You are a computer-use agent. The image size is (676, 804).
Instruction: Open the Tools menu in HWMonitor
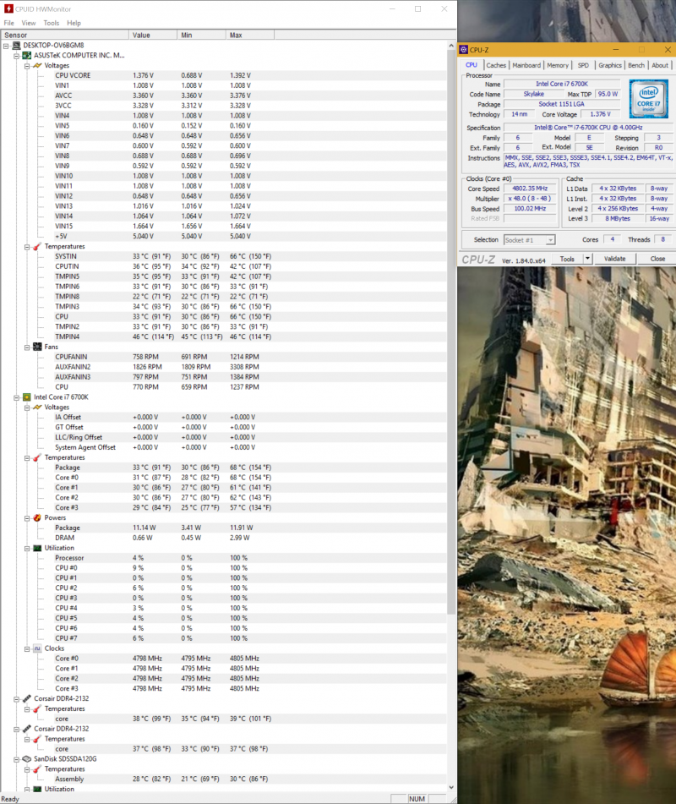point(52,23)
